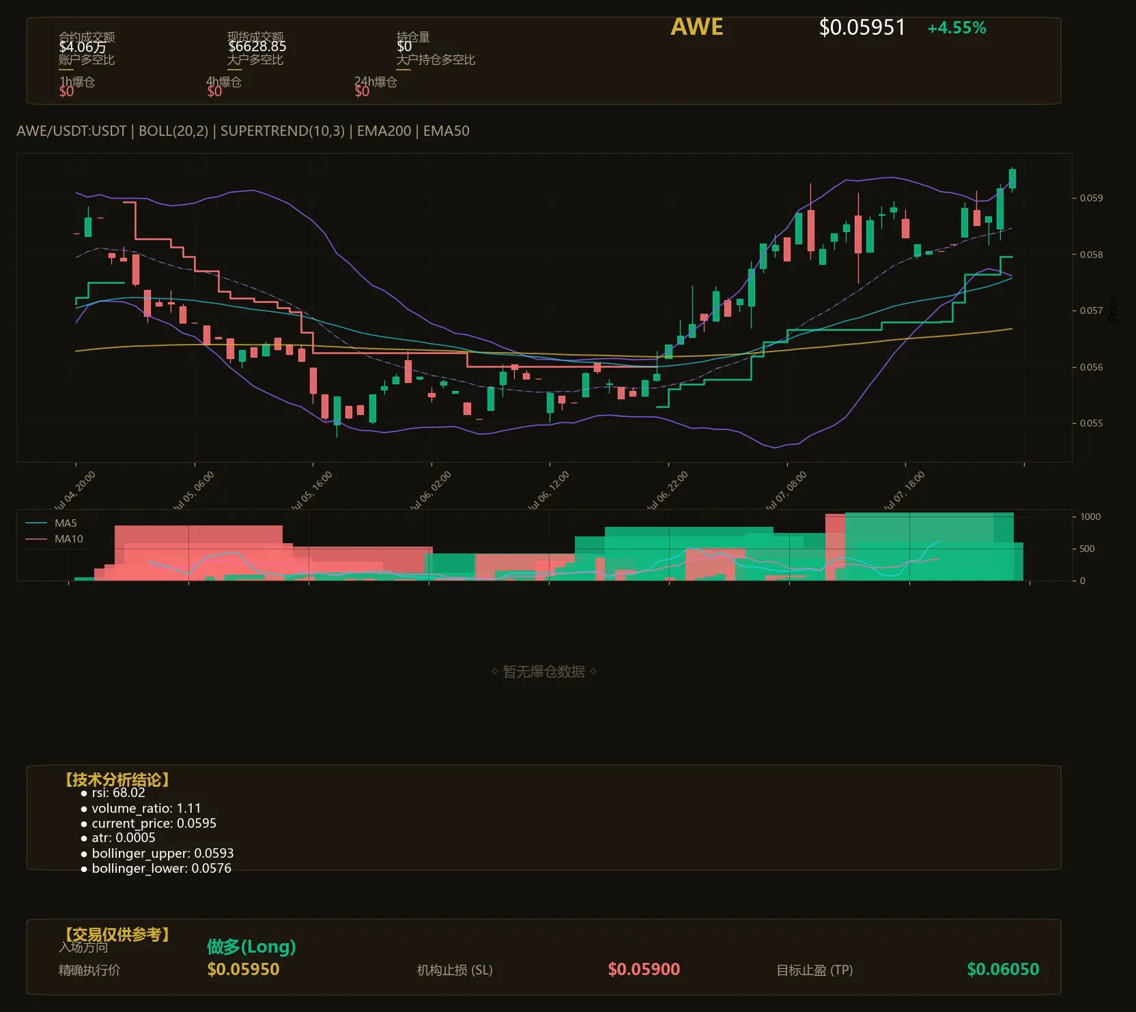Click the 0.058 price axis tick
This screenshot has width=1136, height=1012.
(1091, 255)
